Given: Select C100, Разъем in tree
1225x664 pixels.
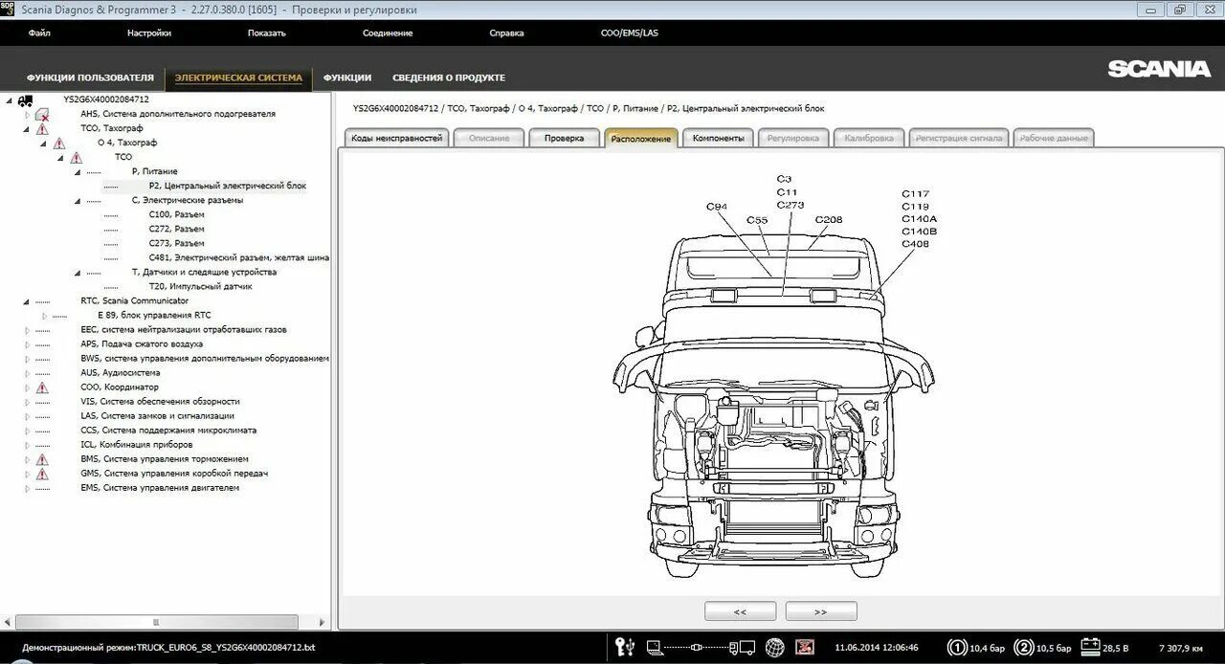Looking at the screenshot, I should 176,214.
